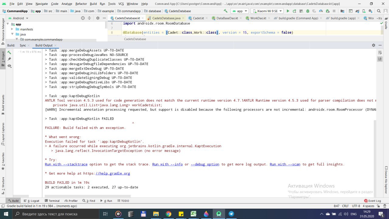Screen dimensions: 389x219
Task: Open Telegram from the Windows taskbar
Action: coord(231,214)
